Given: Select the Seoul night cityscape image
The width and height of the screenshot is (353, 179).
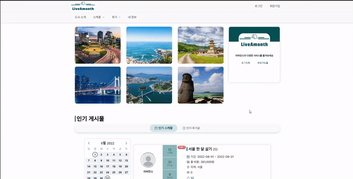Looking at the screenshot, I should tap(98, 45).
